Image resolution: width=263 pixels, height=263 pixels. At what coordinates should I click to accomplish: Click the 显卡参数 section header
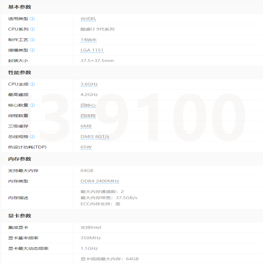click(x=20, y=216)
